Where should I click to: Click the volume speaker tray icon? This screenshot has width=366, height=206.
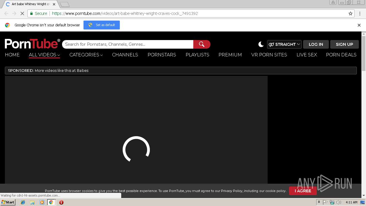coord(339,202)
